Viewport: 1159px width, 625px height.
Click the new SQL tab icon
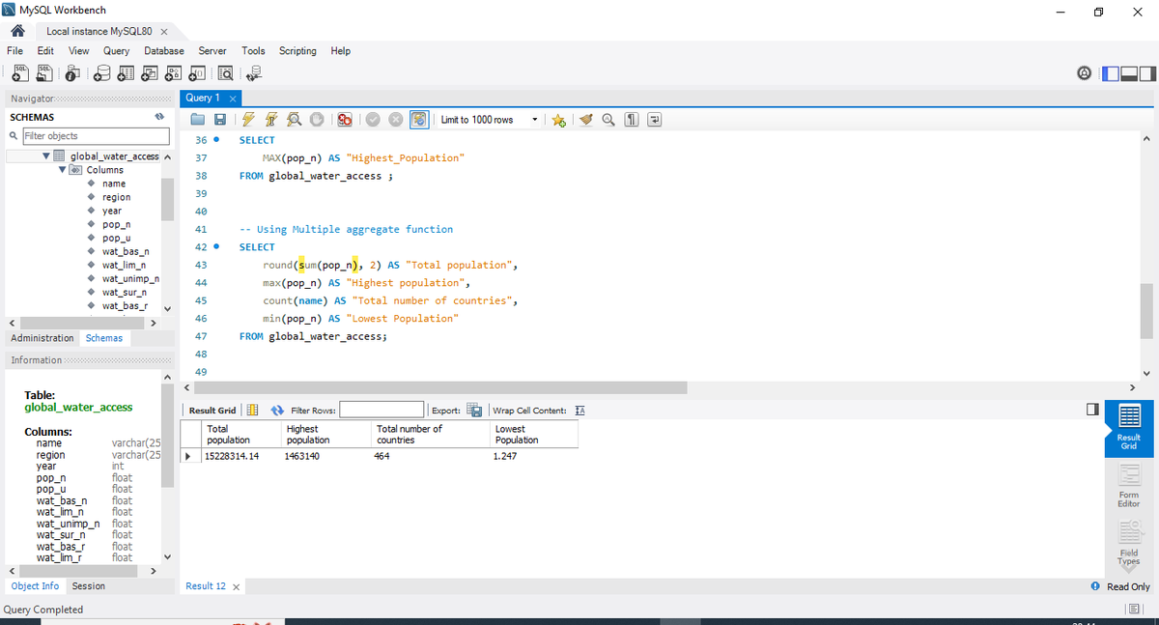click(19, 73)
